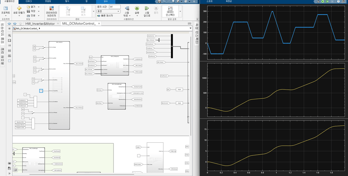The width and height of the screenshot is (348, 176).
Task: Run from the Scope window green play button
Action: pyautogui.click(x=323, y=1)
